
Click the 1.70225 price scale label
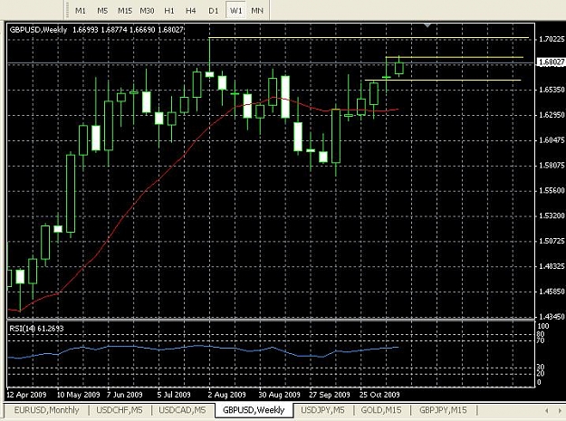click(x=552, y=39)
